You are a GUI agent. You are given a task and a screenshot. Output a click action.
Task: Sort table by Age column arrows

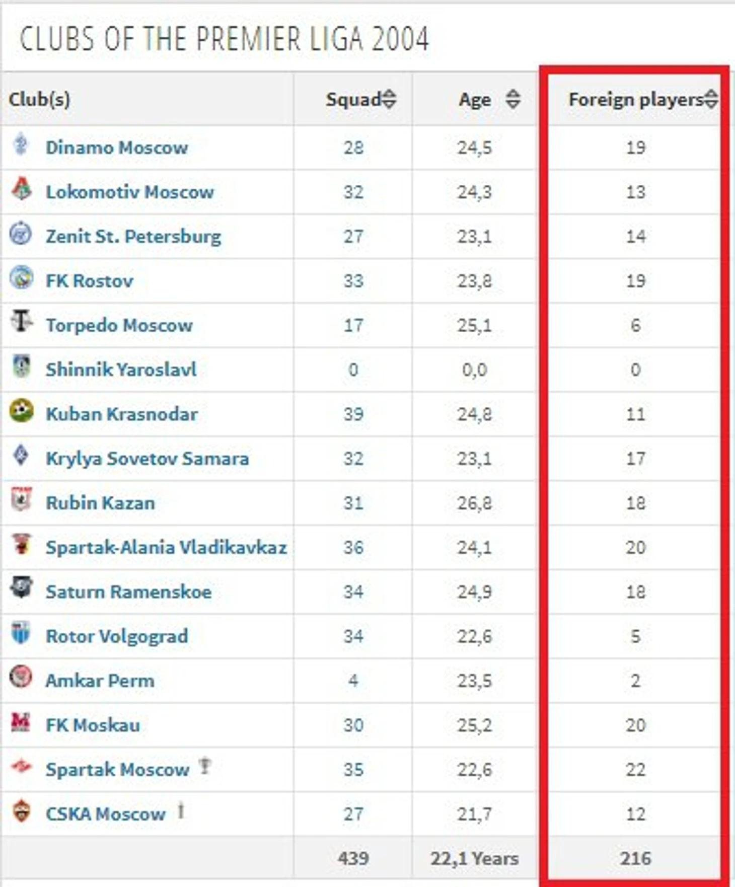tap(513, 99)
